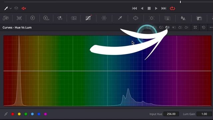This screenshot has height=120, width=213.
Task: Switch to Hue Vs Sat curve mode
Action: click(161, 27)
